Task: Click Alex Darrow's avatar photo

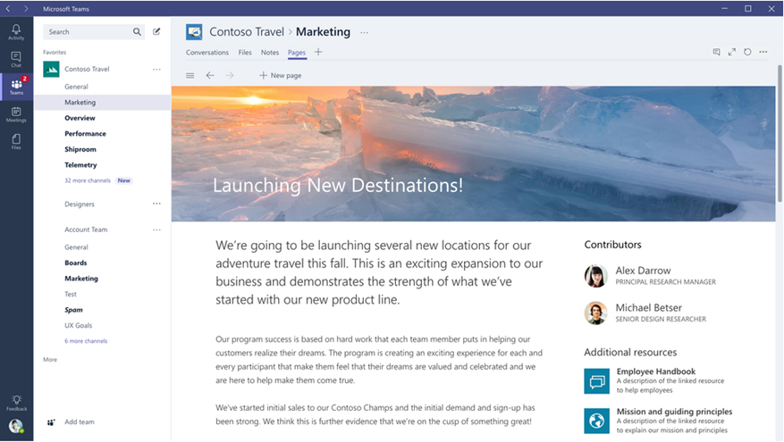Action: point(596,276)
